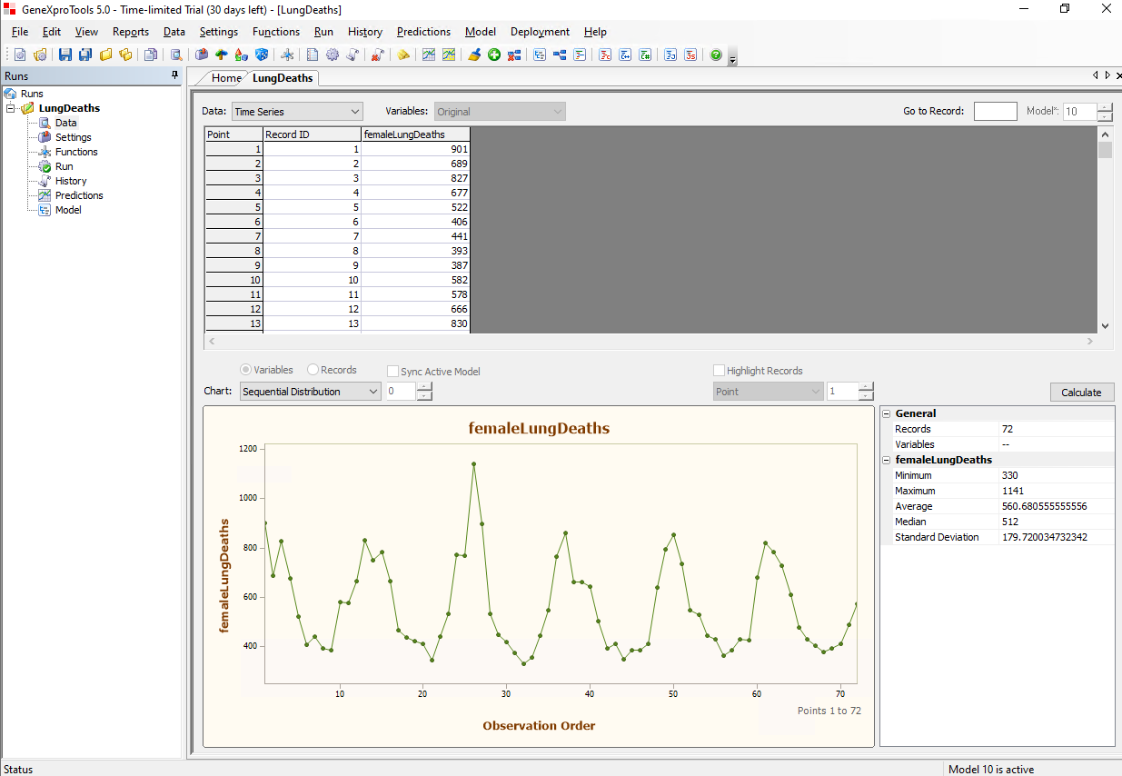Pin the Runs panel with pushpin icon
The width and height of the screenshot is (1122, 776).
pyautogui.click(x=175, y=76)
